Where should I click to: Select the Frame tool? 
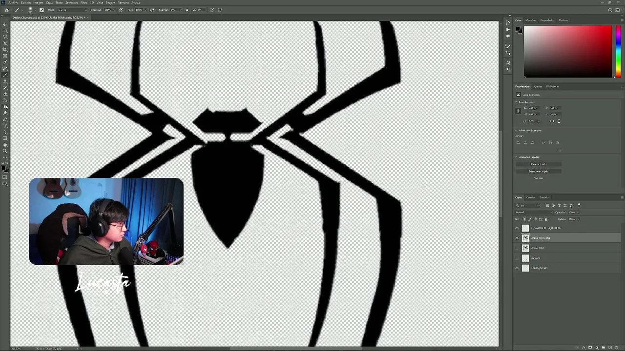(5, 56)
